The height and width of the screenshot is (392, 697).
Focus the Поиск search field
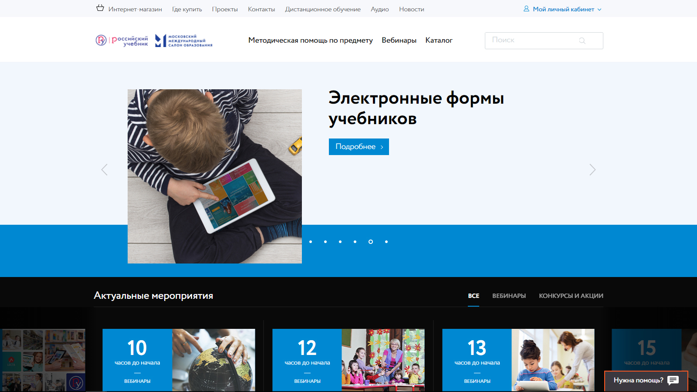(x=544, y=41)
